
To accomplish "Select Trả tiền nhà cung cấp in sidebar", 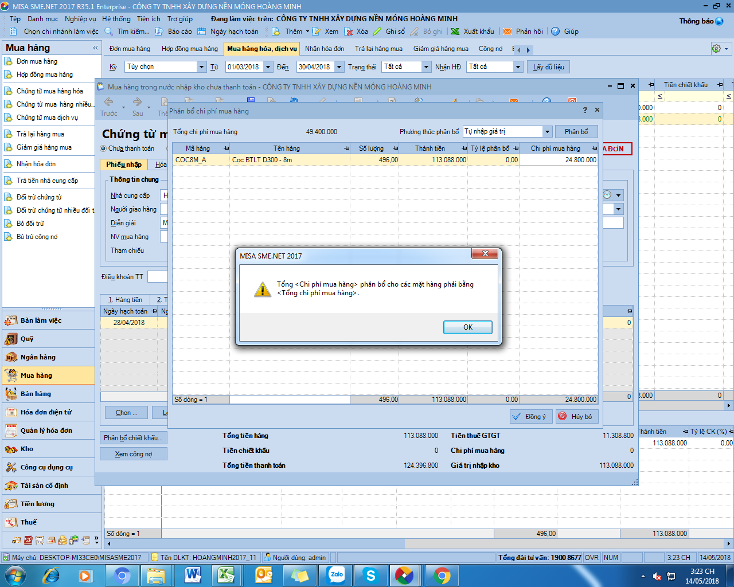I will coord(47,181).
